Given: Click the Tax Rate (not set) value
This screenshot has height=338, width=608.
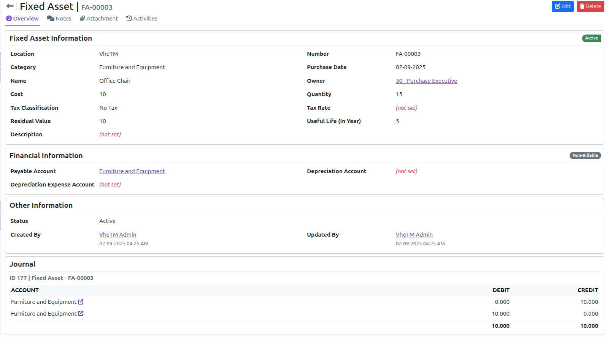Looking at the screenshot, I should click(406, 108).
